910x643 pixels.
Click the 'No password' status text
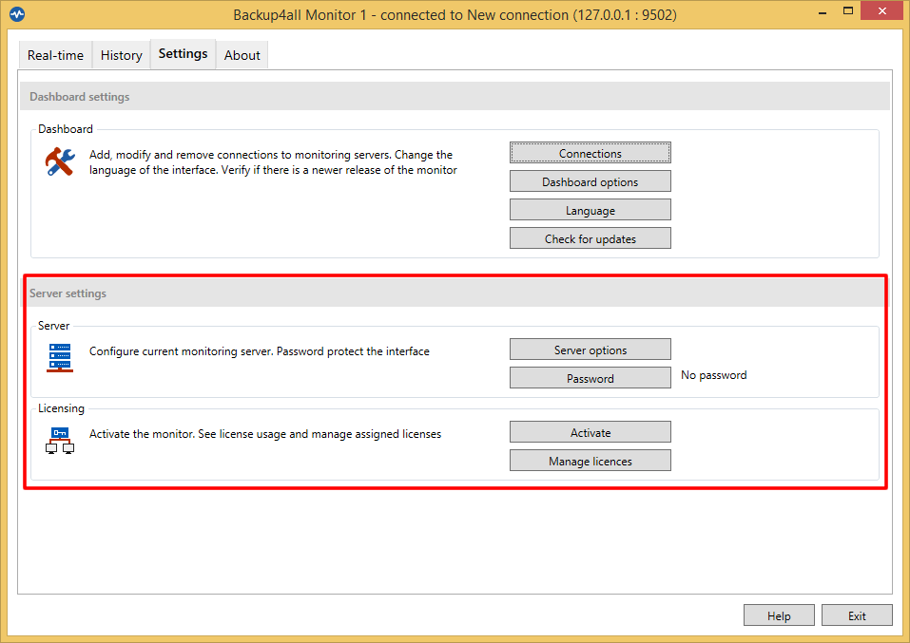coord(714,375)
